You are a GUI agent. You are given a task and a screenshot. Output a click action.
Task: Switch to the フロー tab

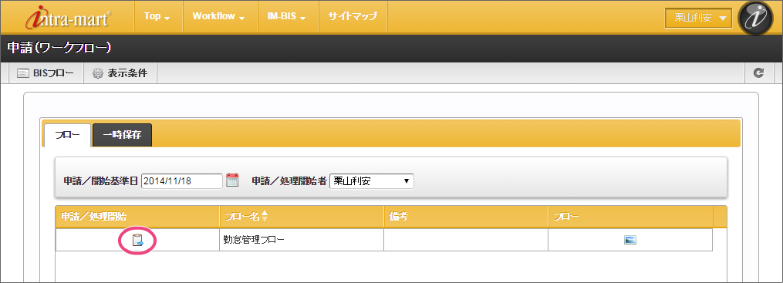pyautogui.click(x=67, y=135)
